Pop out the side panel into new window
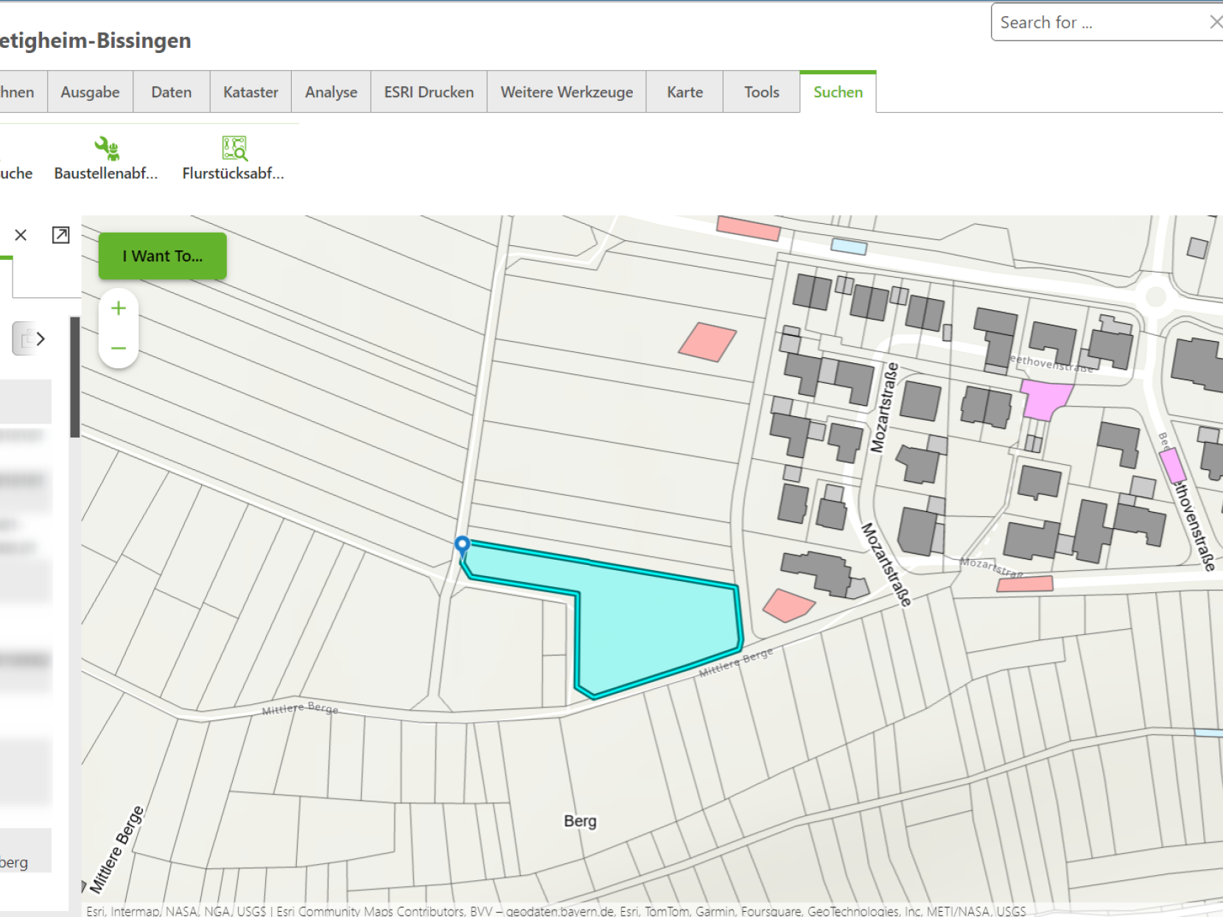This screenshot has height=917, width=1223. pyautogui.click(x=60, y=235)
